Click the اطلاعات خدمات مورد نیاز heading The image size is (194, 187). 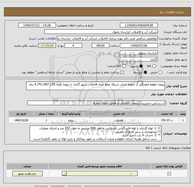click(169, 94)
